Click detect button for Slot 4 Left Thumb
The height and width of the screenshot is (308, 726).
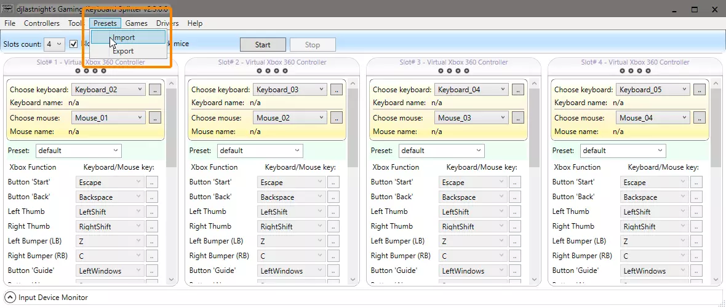point(696,212)
